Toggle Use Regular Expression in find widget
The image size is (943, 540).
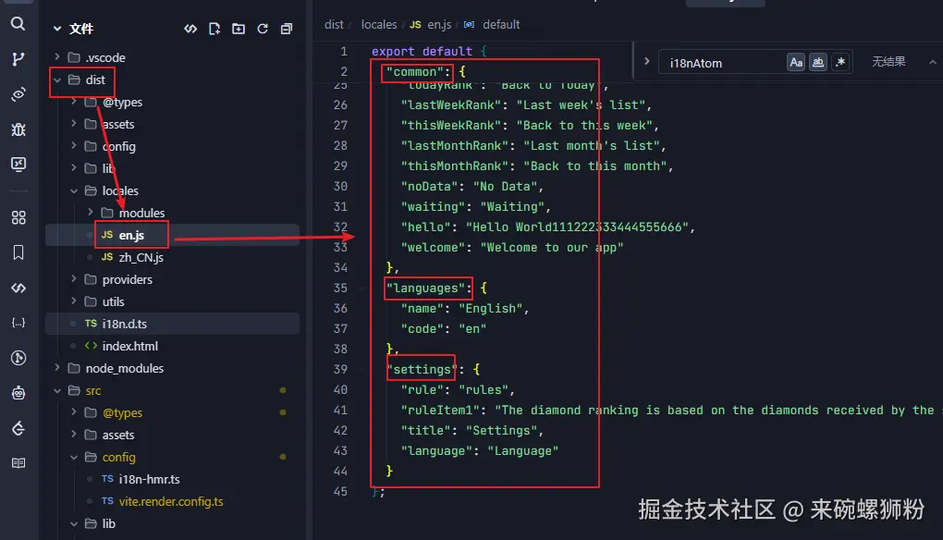(840, 62)
